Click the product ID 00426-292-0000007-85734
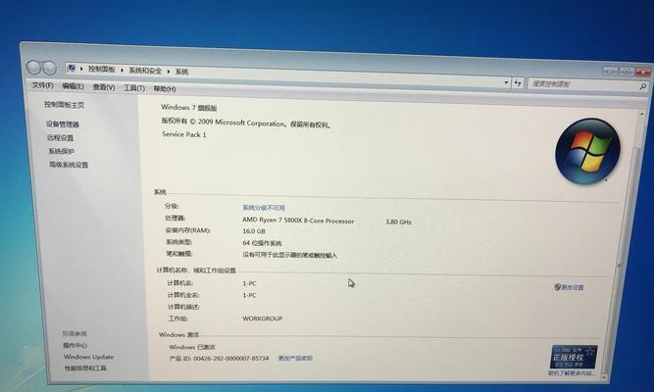Screen dimensions: 654x392 (230, 358)
